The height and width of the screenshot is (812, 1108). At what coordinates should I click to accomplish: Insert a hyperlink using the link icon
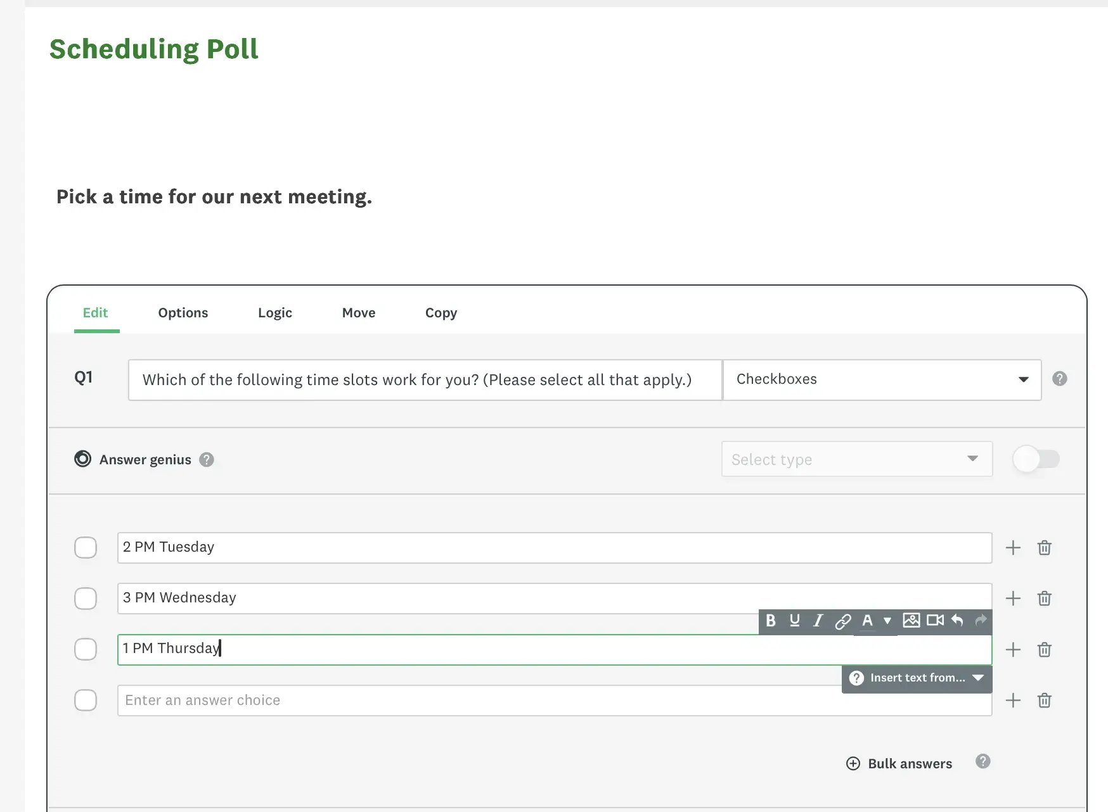[x=843, y=621]
